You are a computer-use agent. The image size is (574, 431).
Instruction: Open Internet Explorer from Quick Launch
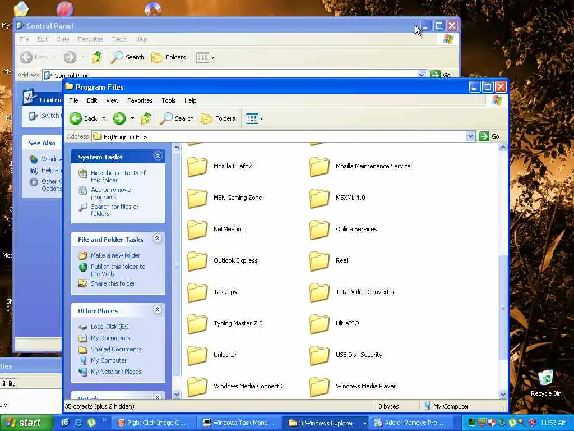point(78,423)
